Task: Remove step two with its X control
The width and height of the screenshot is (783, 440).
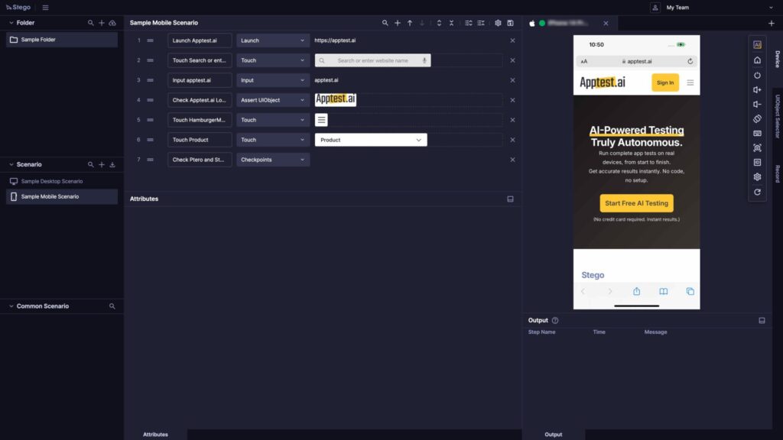Action: point(512,60)
